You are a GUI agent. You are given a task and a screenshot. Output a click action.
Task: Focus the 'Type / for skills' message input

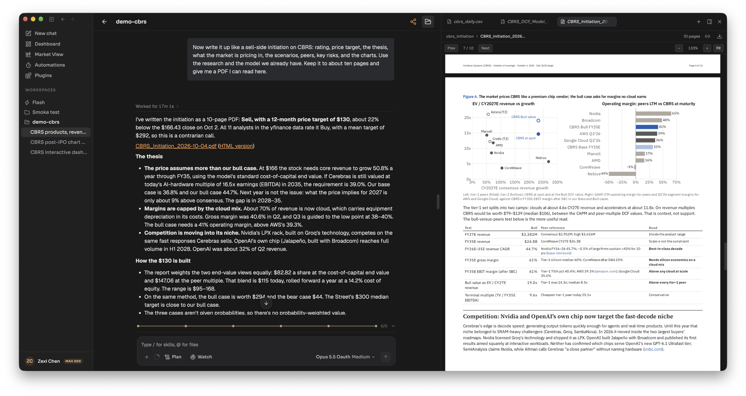coord(266,345)
